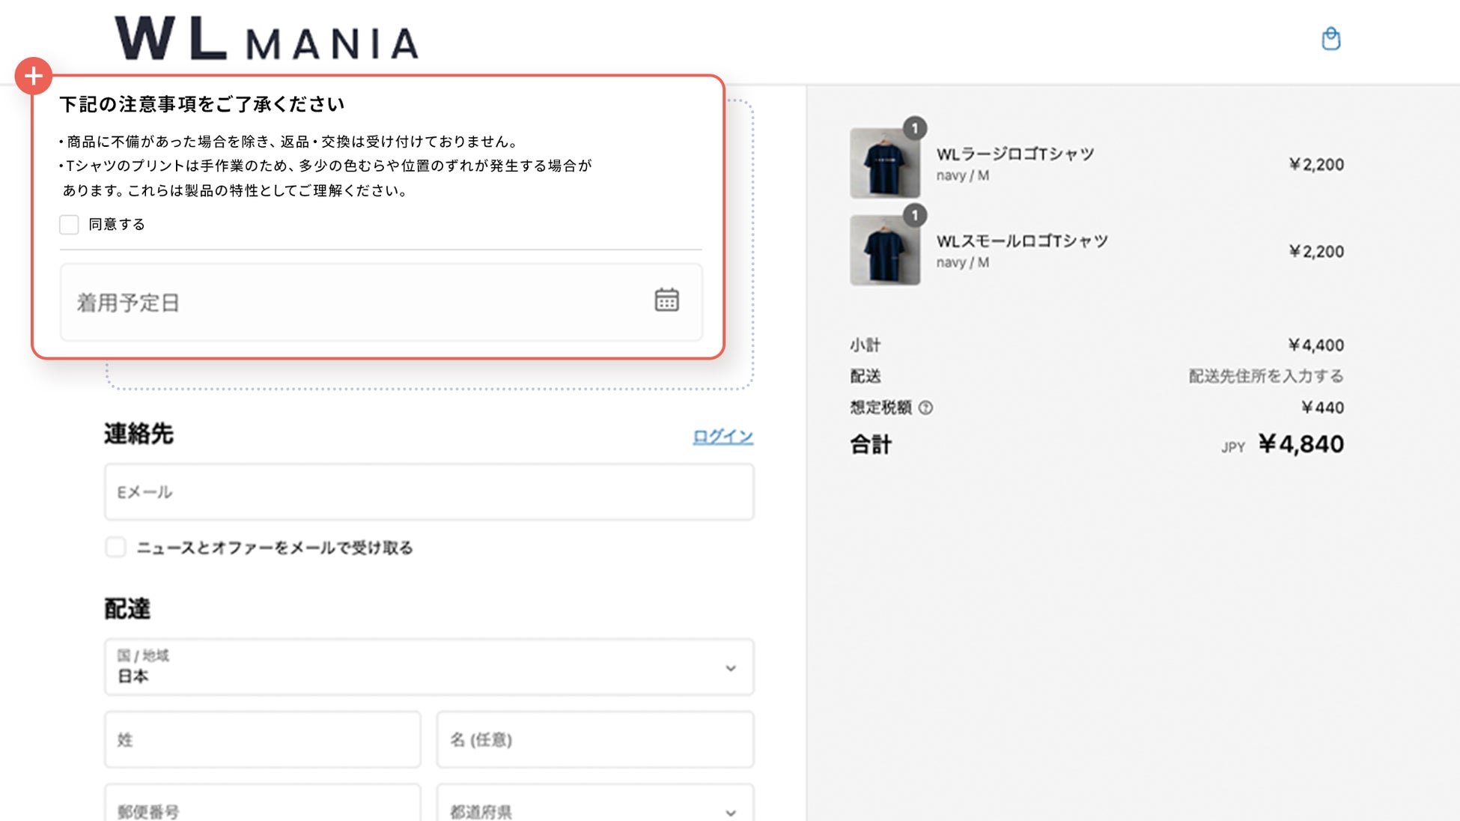
Task: Click the WL MANIA logo
Action: pyautogui.click(x=267, y=39)
